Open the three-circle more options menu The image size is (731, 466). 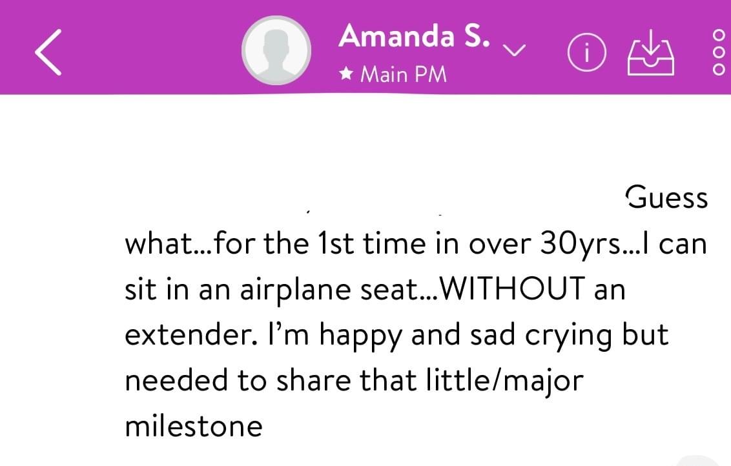[719, 52]
